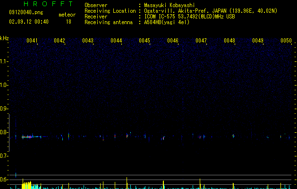The height and width of the screenshot is (189, 297).
Task: Click the 0.6 kHz axis label
Action: click(x=4, y=180)
